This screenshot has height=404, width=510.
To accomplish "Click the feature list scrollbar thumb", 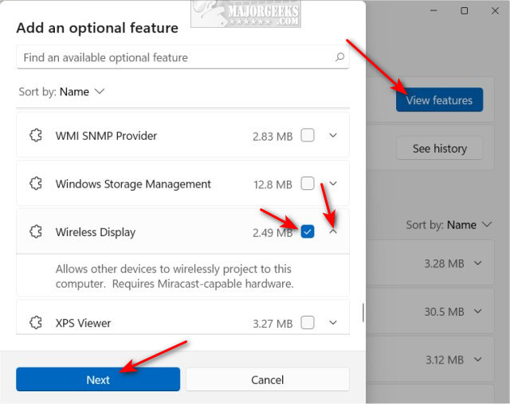I will click(363, 312).
